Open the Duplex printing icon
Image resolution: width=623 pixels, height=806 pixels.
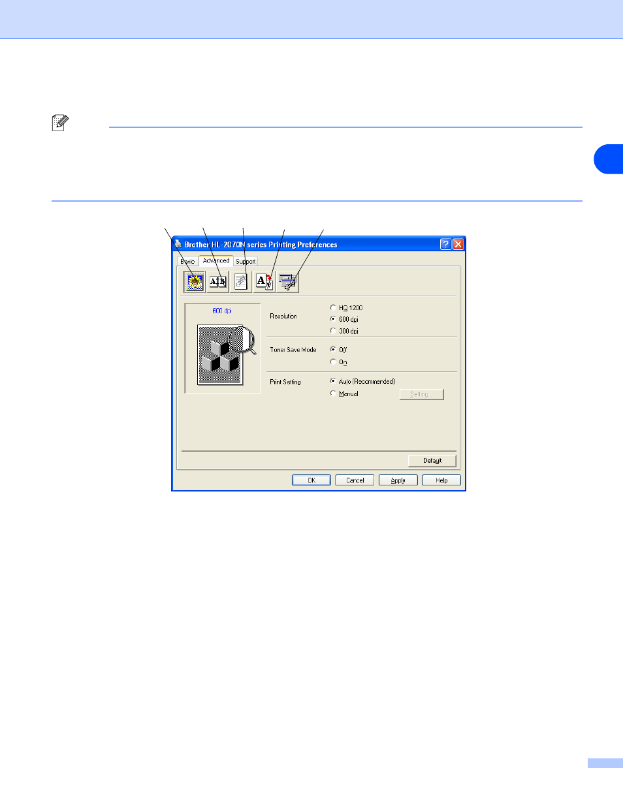218,282
